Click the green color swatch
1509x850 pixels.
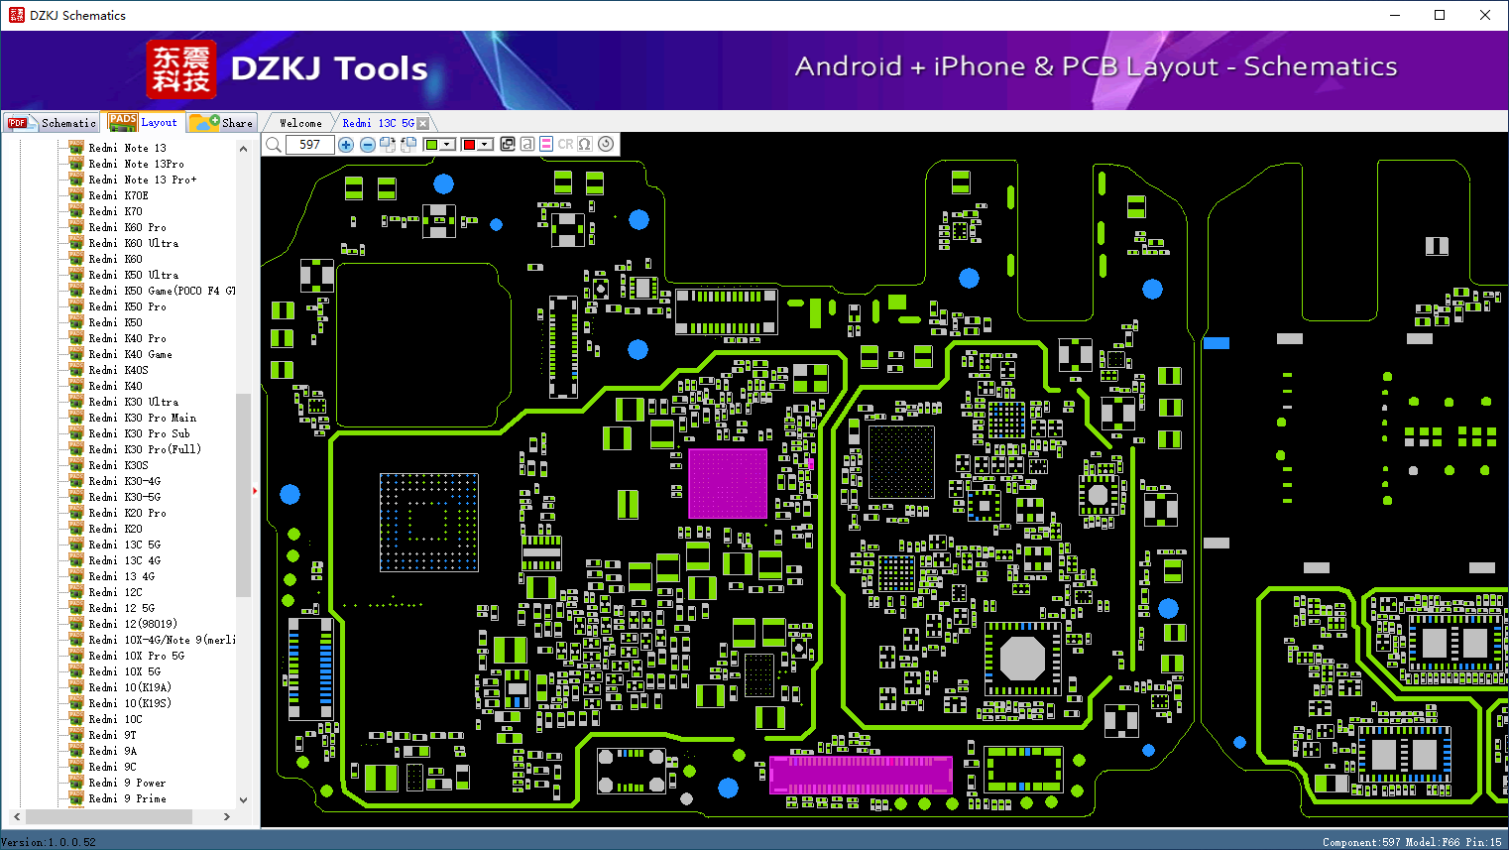[431, 145]
